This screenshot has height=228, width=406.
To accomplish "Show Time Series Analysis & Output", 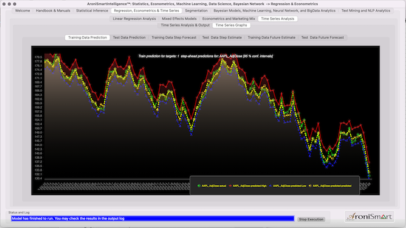I will (185, 25).
